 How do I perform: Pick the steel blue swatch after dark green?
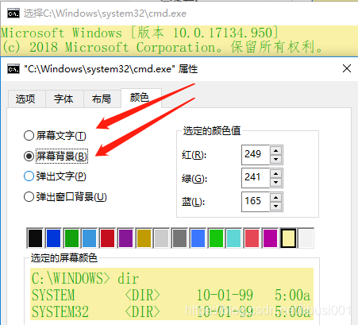coord(90,238)
